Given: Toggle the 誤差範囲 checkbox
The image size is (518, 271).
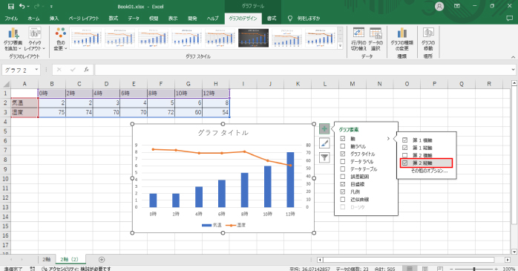Looking at the screenshot, I should 343,177.
